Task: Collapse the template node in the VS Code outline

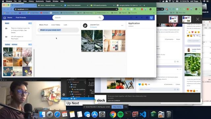Action: 70,92
